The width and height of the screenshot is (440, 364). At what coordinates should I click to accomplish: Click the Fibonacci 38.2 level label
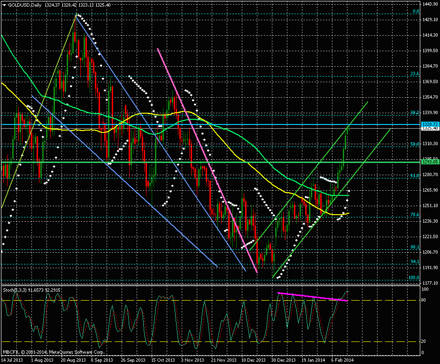pyautogui.click(x=415, y=112)
